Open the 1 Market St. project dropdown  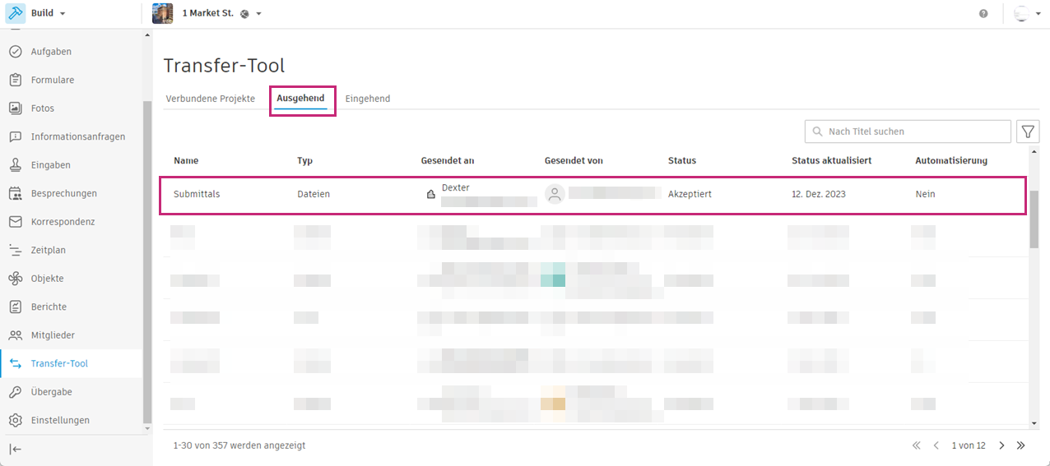coord(258,14)
